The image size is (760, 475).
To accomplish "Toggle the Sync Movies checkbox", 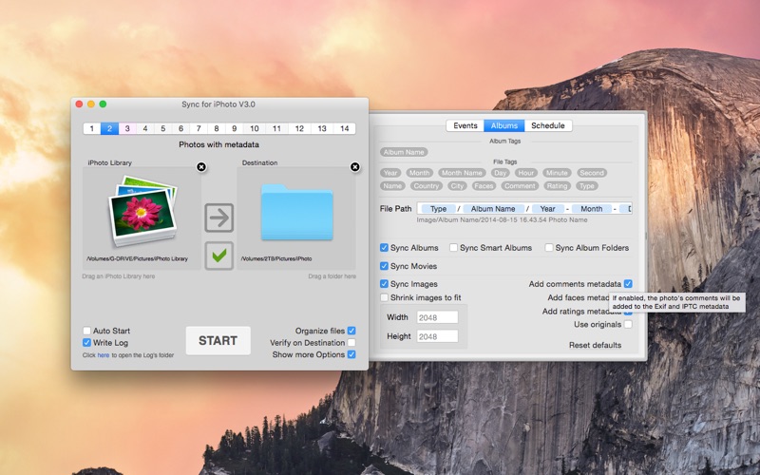I will click(x=384, y=266).
